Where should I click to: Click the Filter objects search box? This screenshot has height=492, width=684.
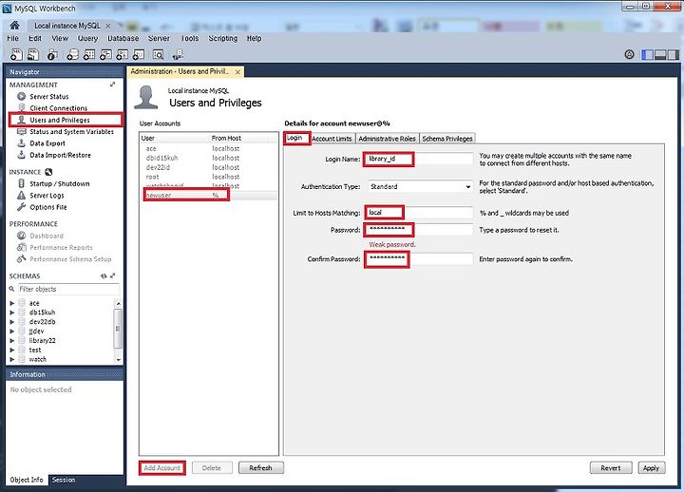(68, 289)
